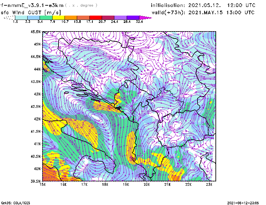Click the '40N' latitude label

point(37,169)
